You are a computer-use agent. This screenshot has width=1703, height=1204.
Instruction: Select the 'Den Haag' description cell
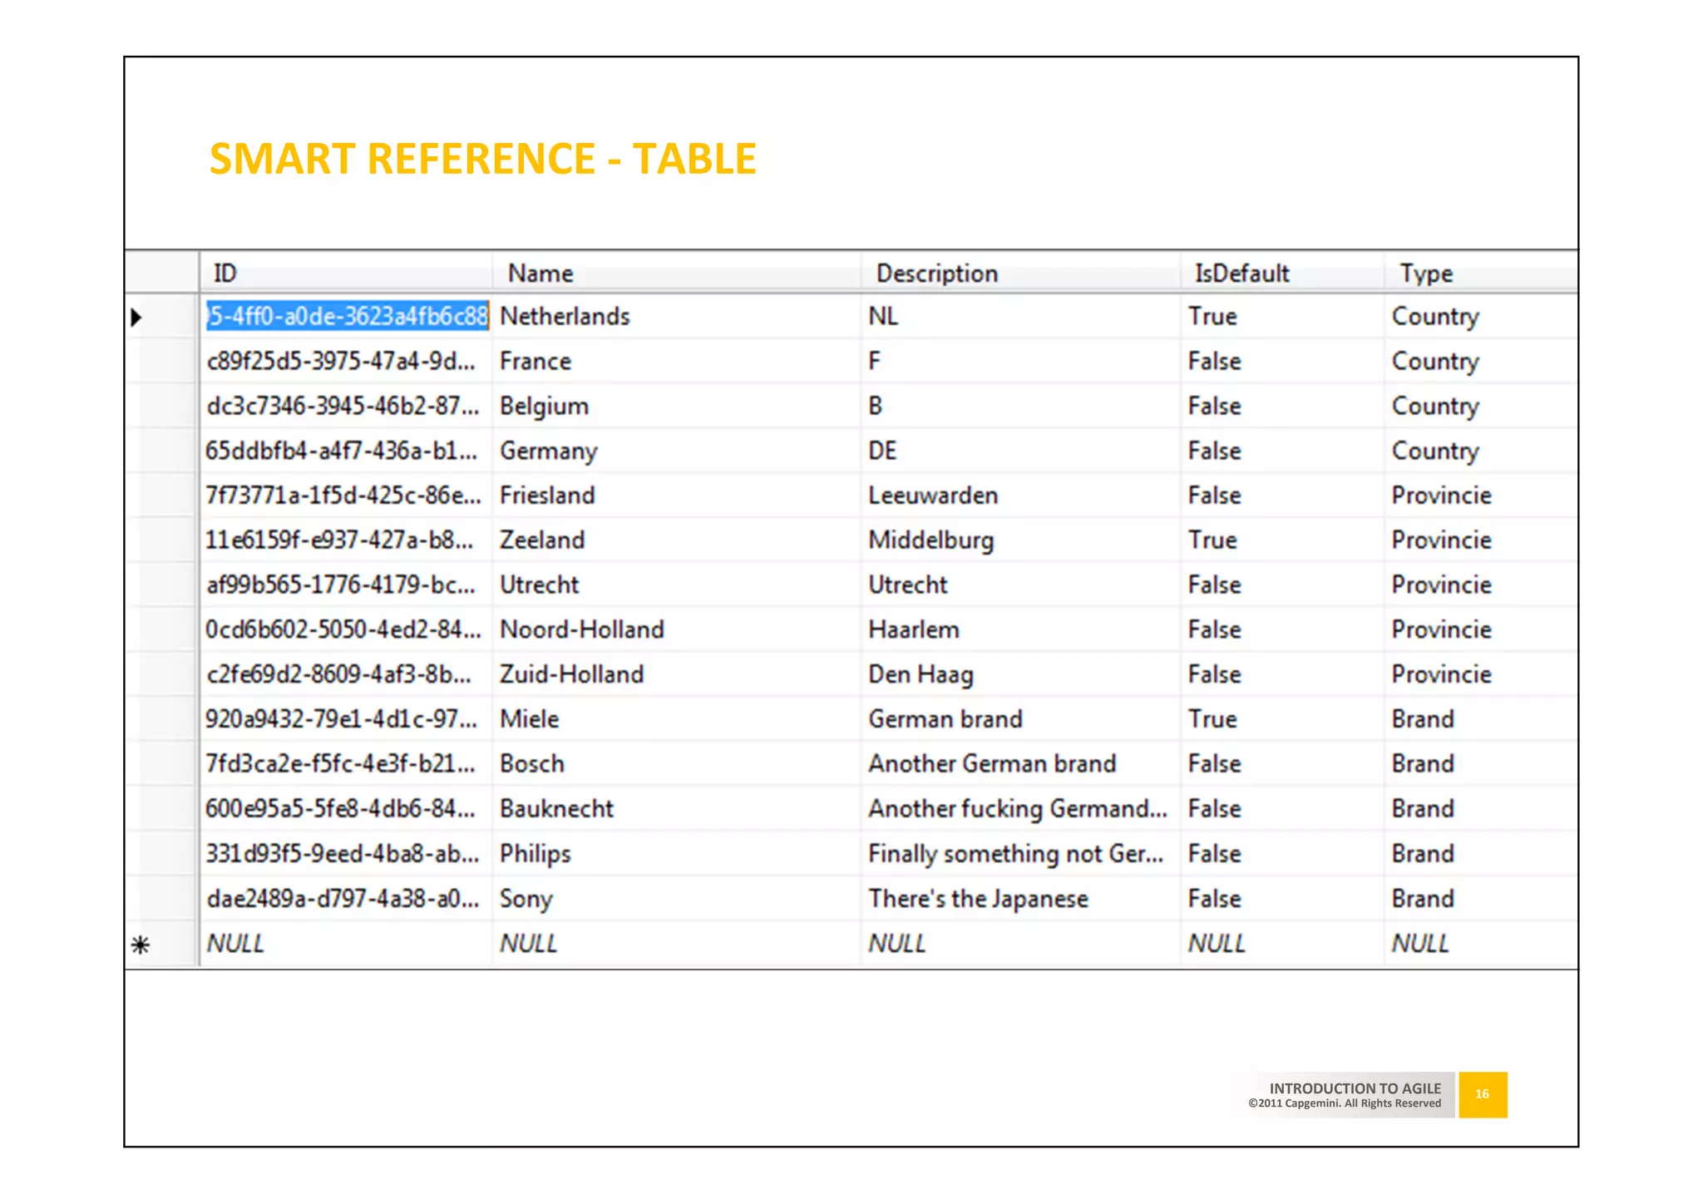click(x=1021, y=674)
